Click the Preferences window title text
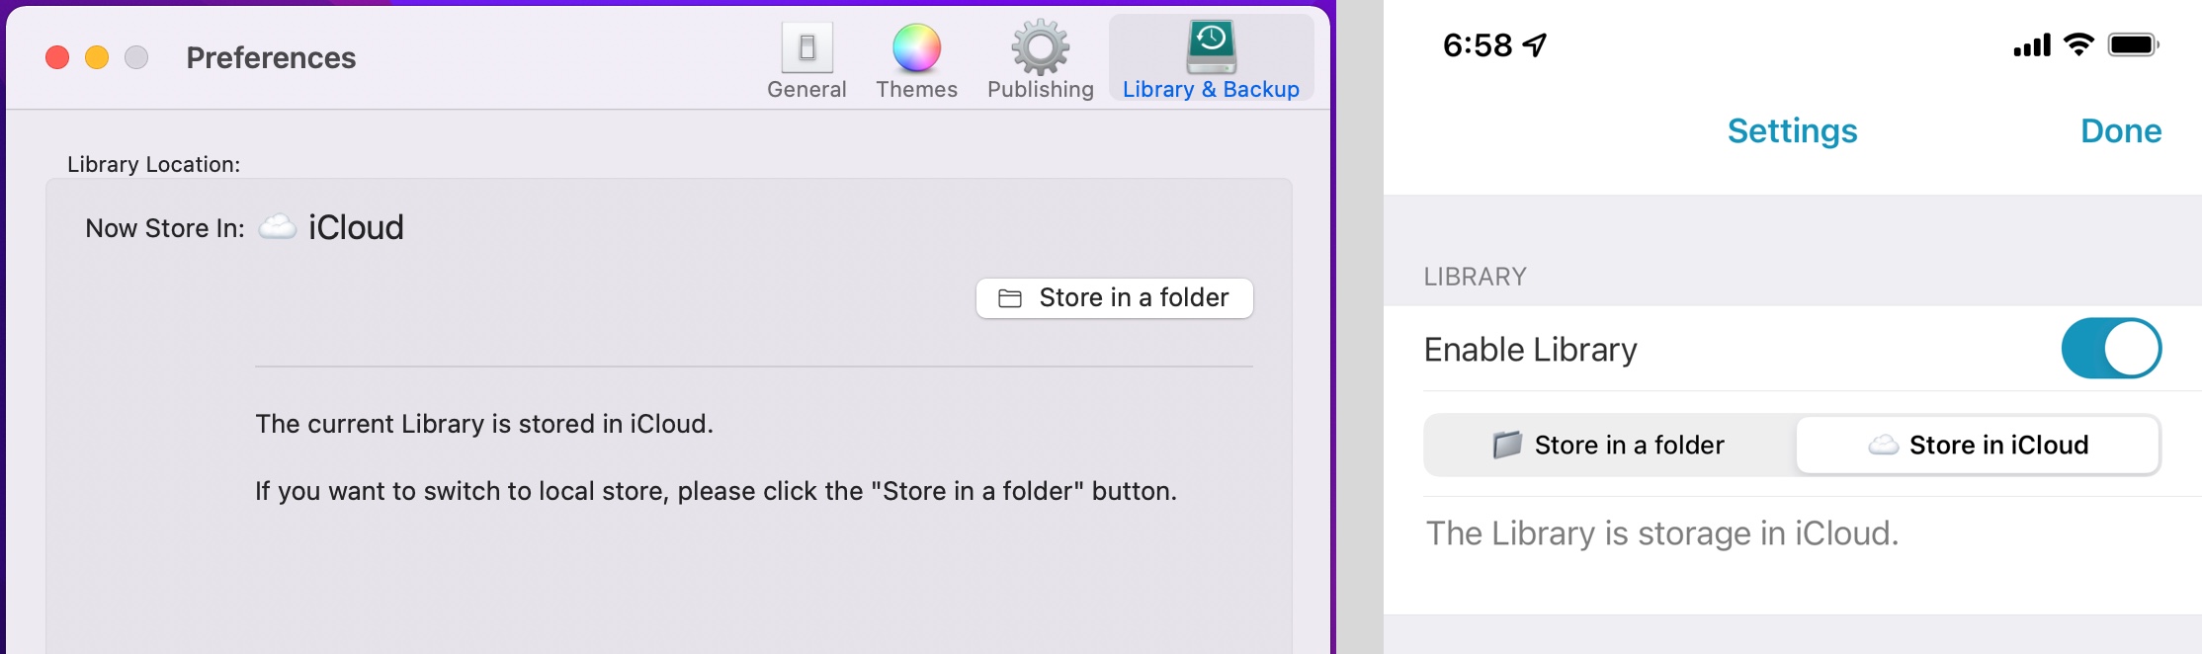Image resolution: width=2202 pixels, height=654 pixels. [x=271, y=58]
